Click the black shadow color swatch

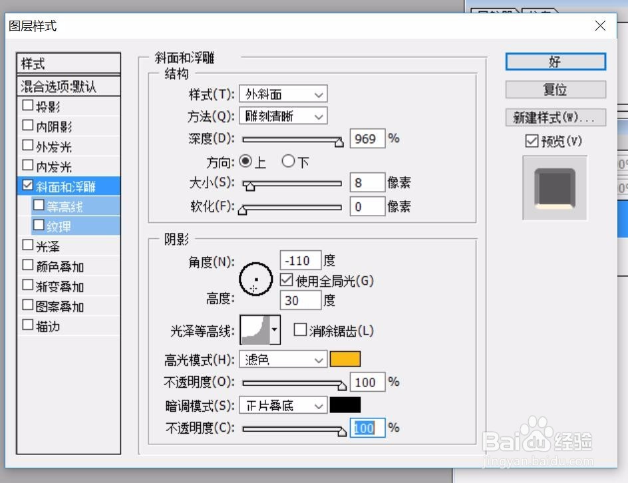click(345, 405)
